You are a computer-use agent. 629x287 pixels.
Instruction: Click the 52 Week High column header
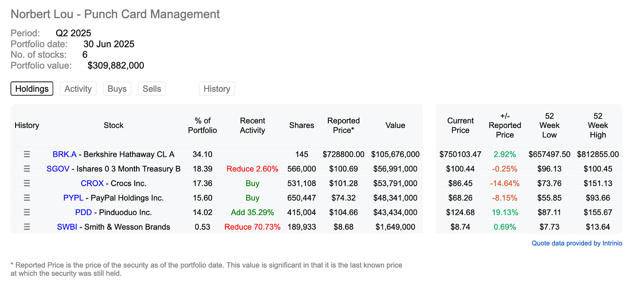point(598,125)
